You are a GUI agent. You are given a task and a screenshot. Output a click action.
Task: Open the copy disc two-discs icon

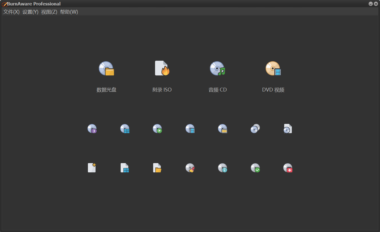tap(255, 129)
